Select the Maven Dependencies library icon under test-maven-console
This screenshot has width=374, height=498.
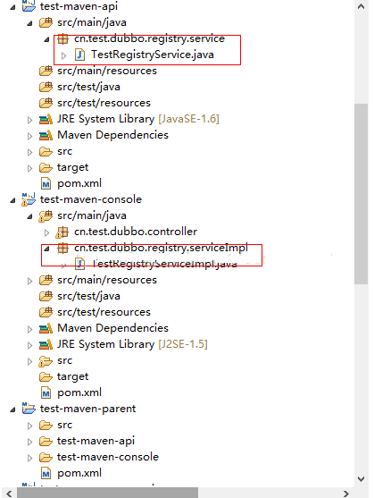[46, 328]
